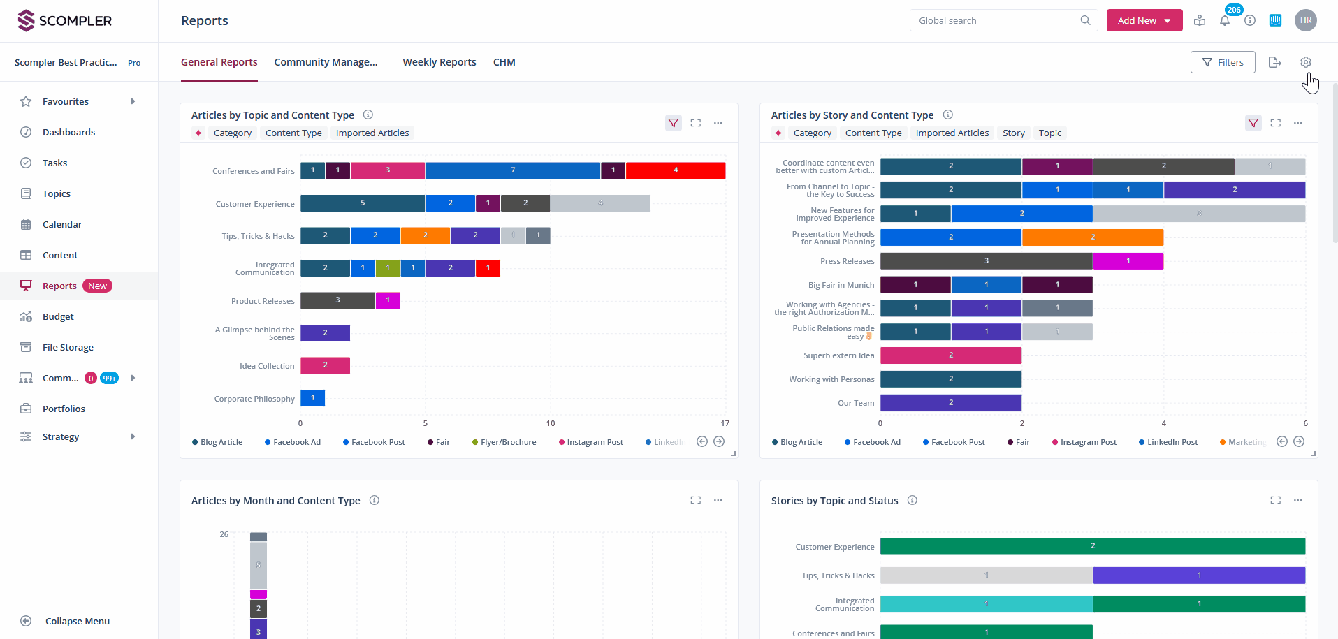Toggle Blog Article legend in Articles by Topic chart
This screenshot has width=1338, height=639.
[217, 442]
